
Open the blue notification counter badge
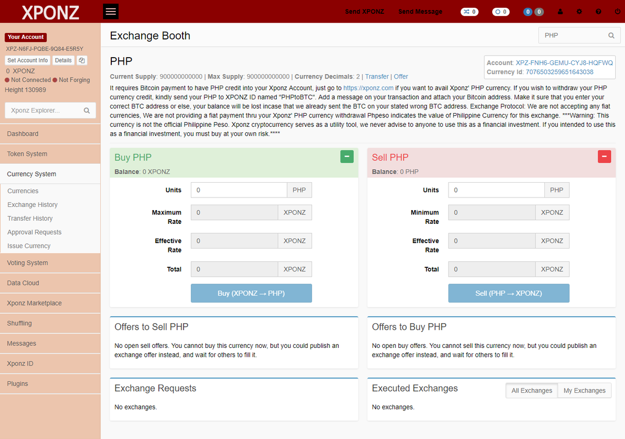click(528, 12)
